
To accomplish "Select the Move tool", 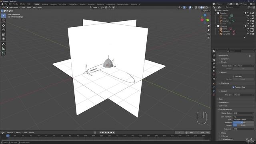I will tap(4, 25).
